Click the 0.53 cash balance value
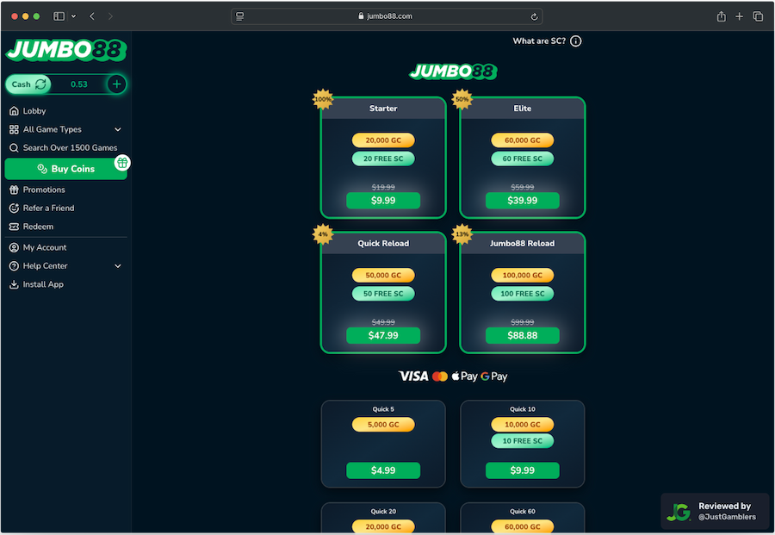 tap(79, 84)
